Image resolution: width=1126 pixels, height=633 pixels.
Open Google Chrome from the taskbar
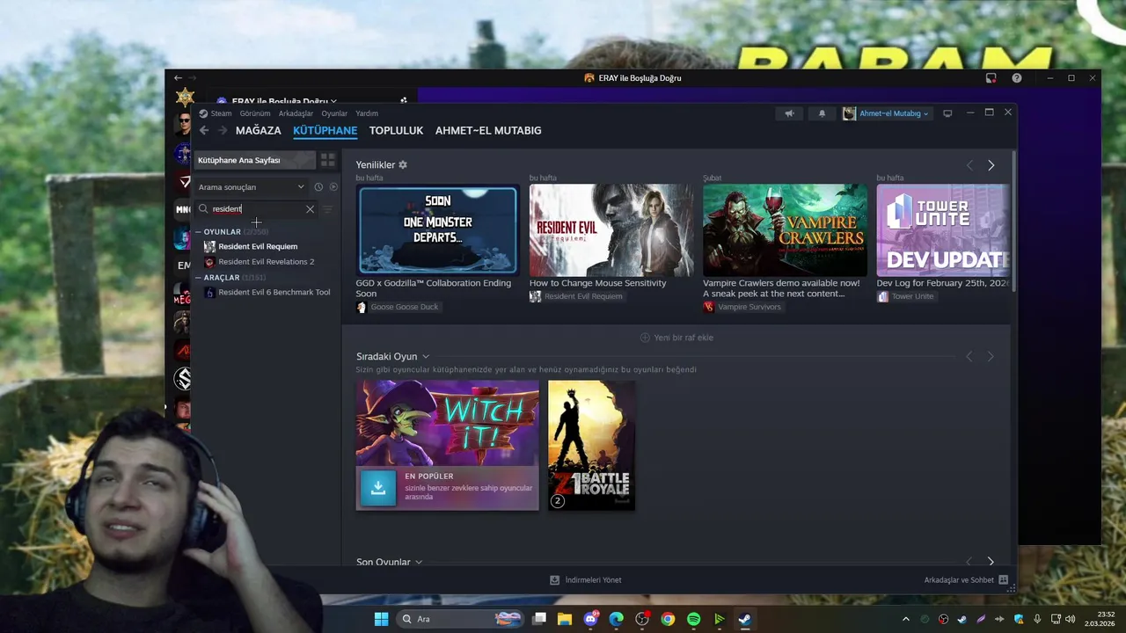[668, 619]
